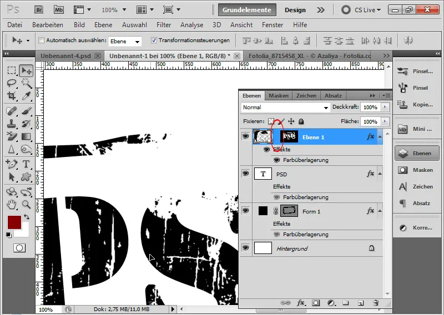This screenshot has width=444, height=315.
Task: Select the Path Selection tool
Action: pos(12,177)
